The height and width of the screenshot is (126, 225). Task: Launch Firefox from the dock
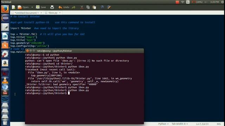pos(5,9)
